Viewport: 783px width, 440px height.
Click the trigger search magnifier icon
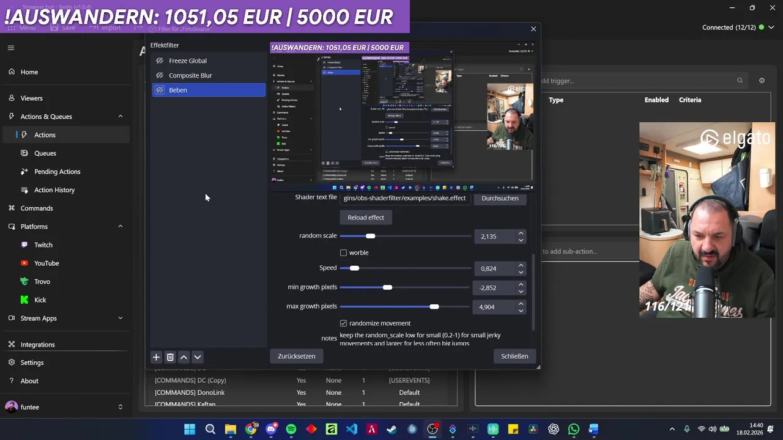click(740, 80)
